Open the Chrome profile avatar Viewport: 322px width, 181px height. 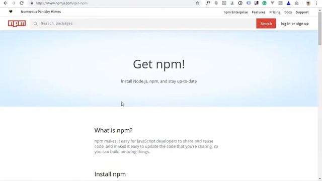tap(308, 3)
